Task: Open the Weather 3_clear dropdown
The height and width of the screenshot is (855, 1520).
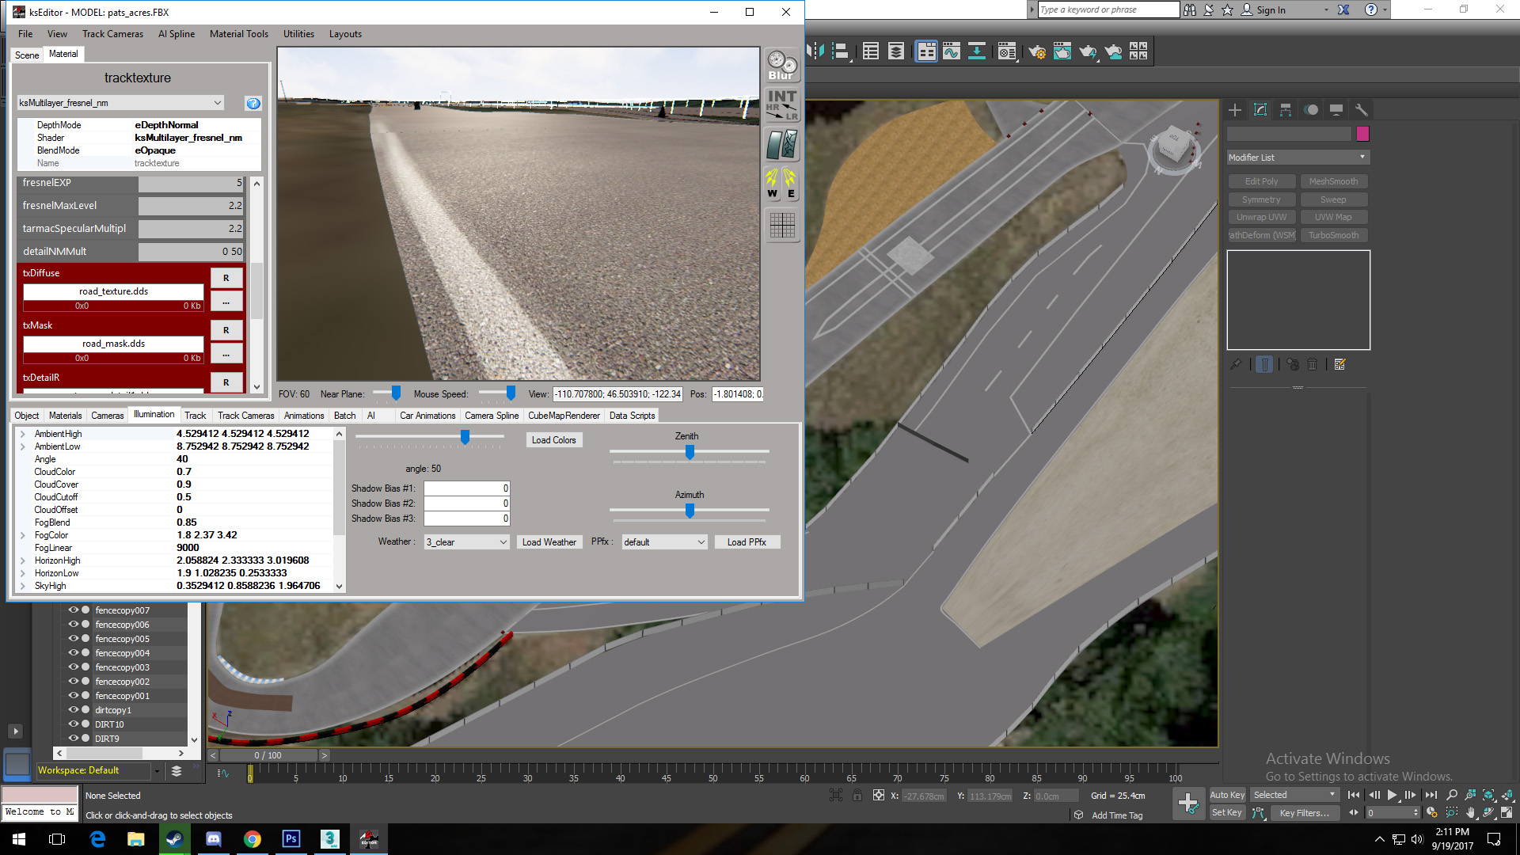Action: [466, 542]
